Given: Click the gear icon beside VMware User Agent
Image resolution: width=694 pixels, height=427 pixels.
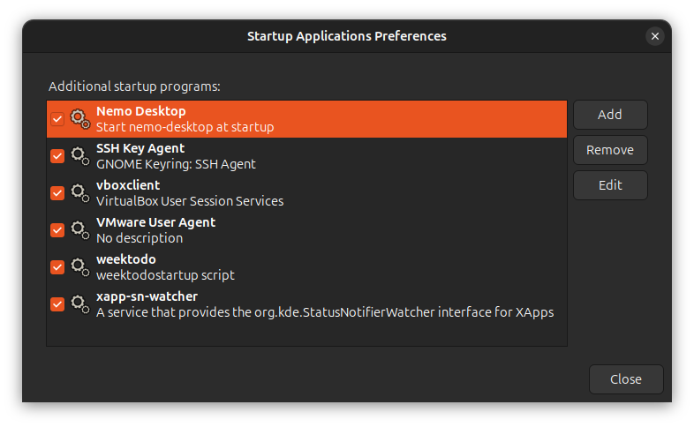Looking at the screenshot, I should [79, 229].
